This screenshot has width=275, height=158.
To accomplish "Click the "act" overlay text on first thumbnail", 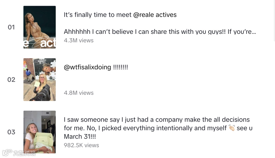I will [48, 44].
